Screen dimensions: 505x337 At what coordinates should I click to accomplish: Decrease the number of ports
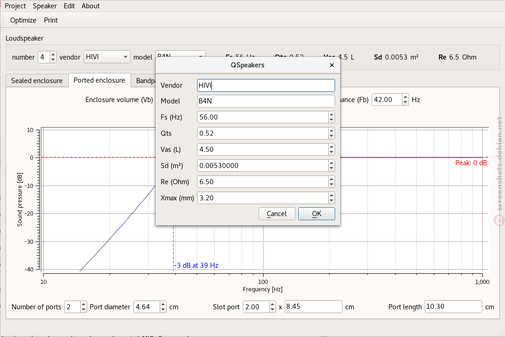tap(84, 310)
